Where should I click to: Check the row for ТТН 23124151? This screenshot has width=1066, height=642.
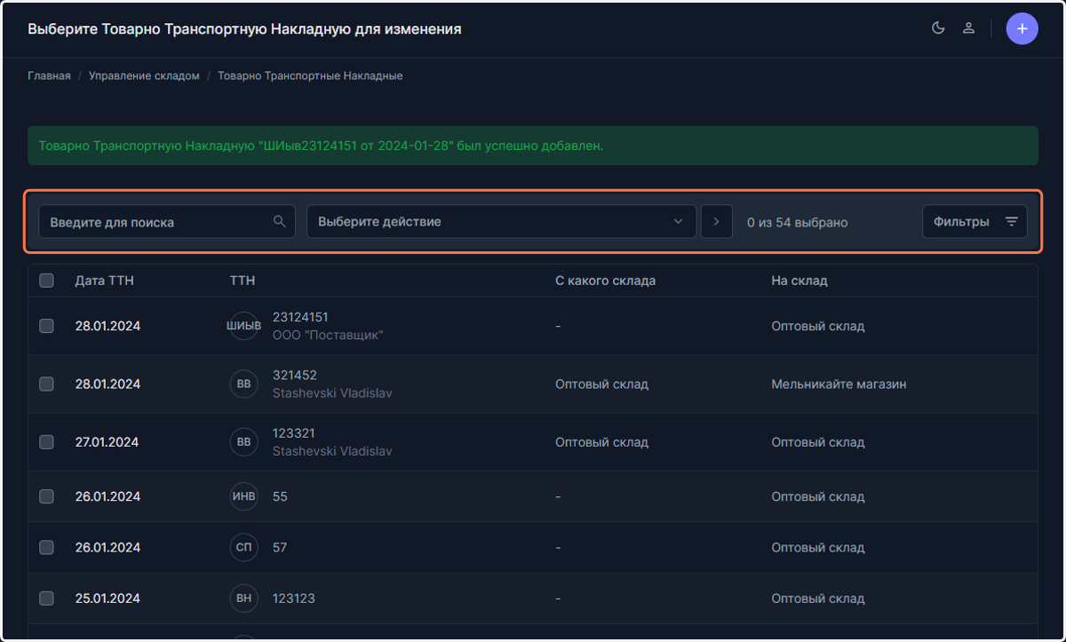[x=46, y=326]
